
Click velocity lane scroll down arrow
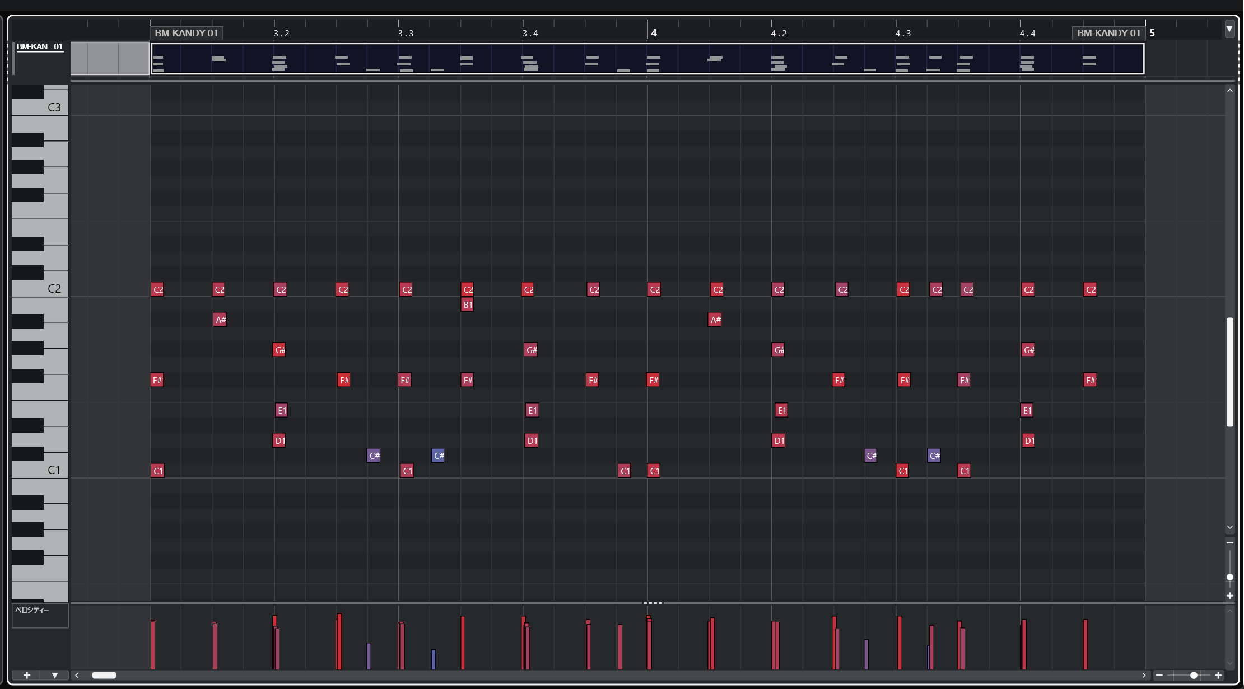click(1230, 663)
